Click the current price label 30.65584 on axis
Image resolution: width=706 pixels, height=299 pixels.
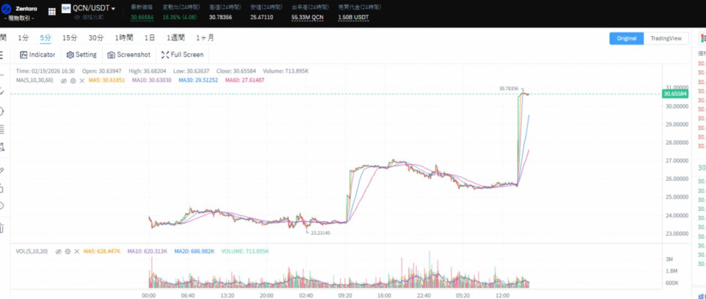point(675,93)
